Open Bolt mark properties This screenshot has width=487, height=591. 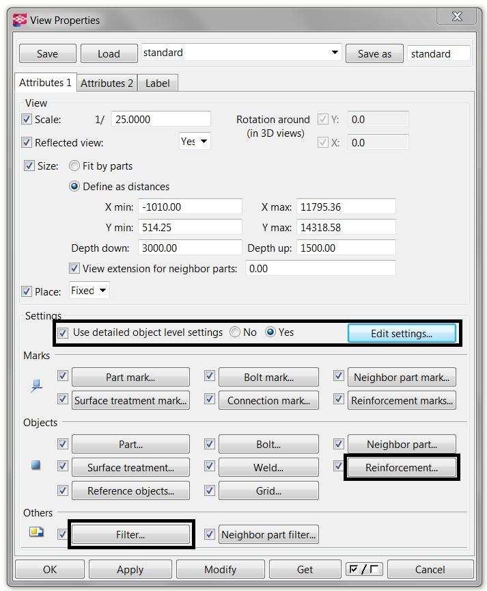pos(268,378)
